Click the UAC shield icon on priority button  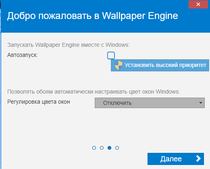119,65
